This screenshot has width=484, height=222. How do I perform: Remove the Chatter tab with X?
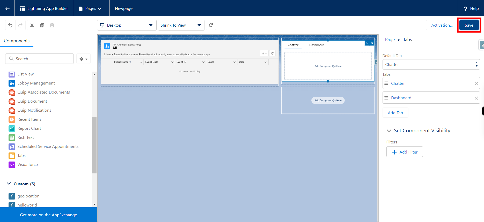tap(476, 83)
